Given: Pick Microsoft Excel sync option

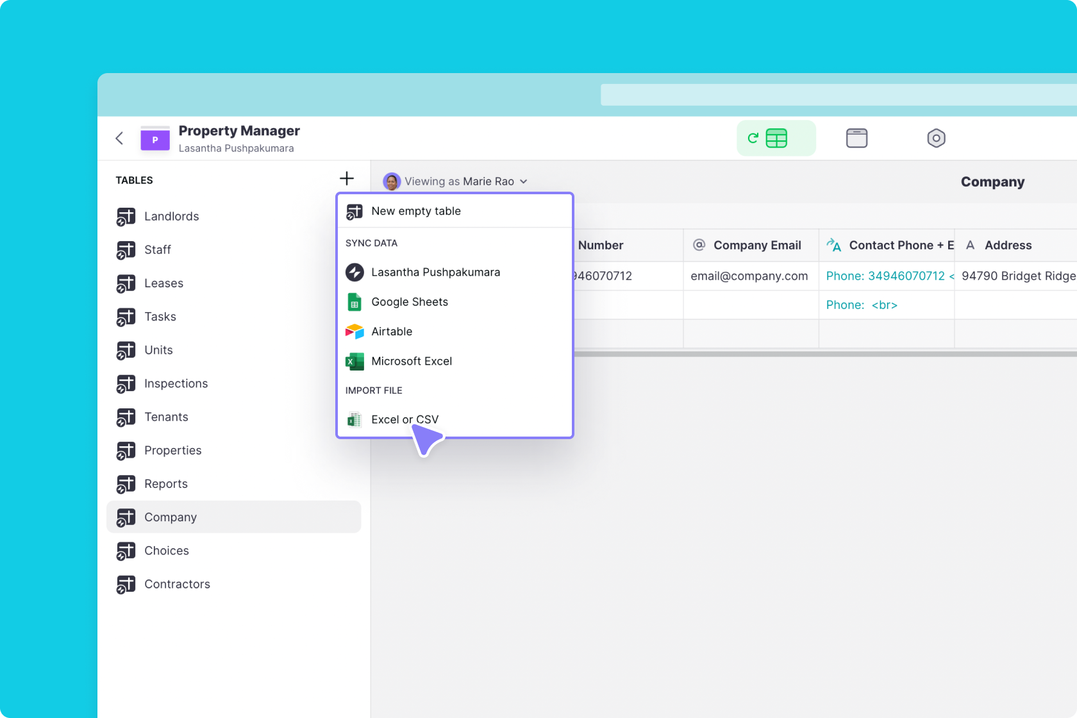Looking at the screenshot, I should point(411,362).
